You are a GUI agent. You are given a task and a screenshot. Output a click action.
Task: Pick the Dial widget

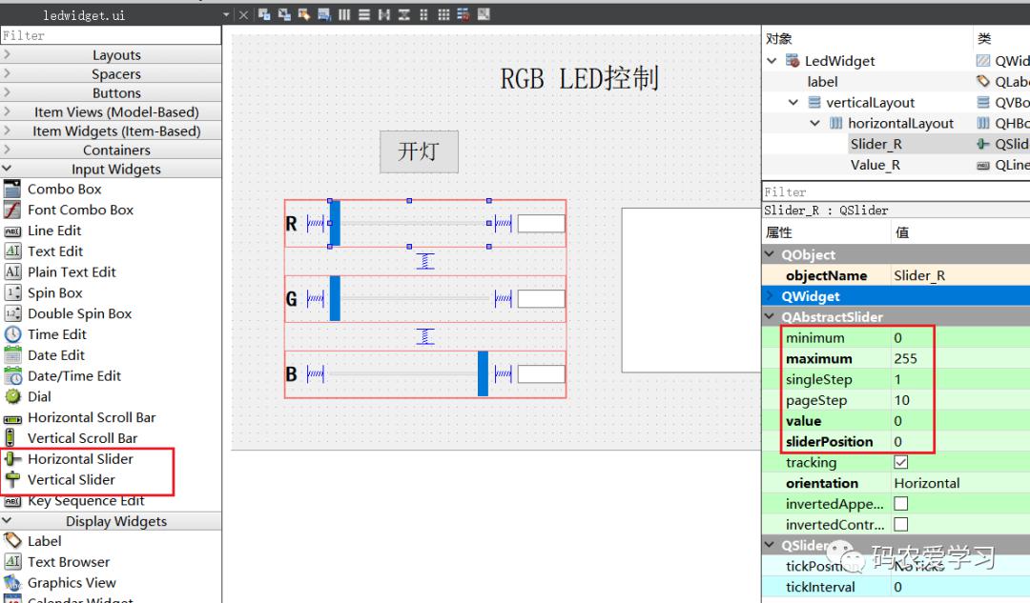click(x=39, y=397)
